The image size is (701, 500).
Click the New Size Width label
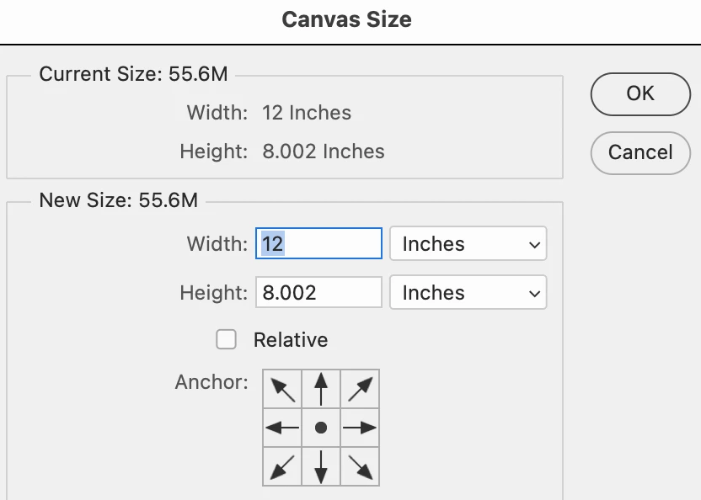[217, 244]
